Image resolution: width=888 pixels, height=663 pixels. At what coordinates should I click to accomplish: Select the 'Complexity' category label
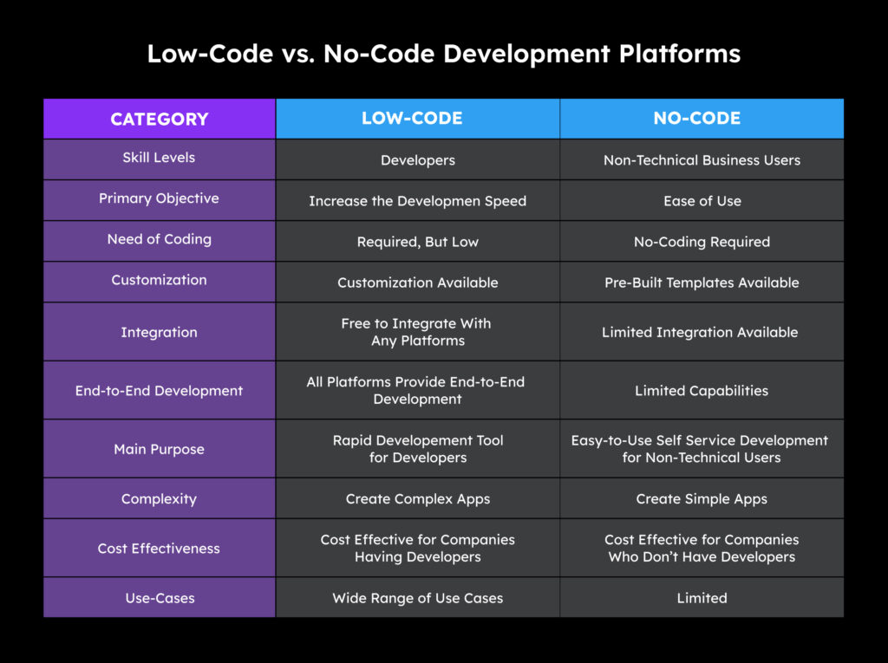click(x=160, y=499)
